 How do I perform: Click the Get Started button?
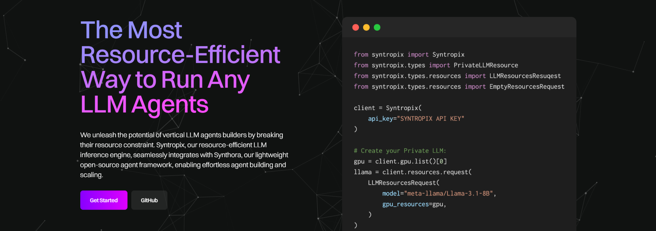104,200
